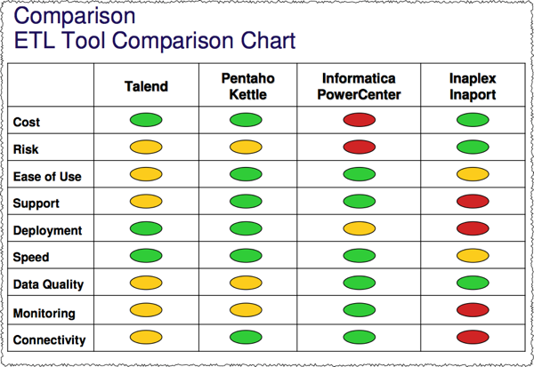Click the yellow Speed indicator for Inaplex Inaport
The height and width of the screenshot is (367, 534).
pyautogui.click(x=472, y=256)
